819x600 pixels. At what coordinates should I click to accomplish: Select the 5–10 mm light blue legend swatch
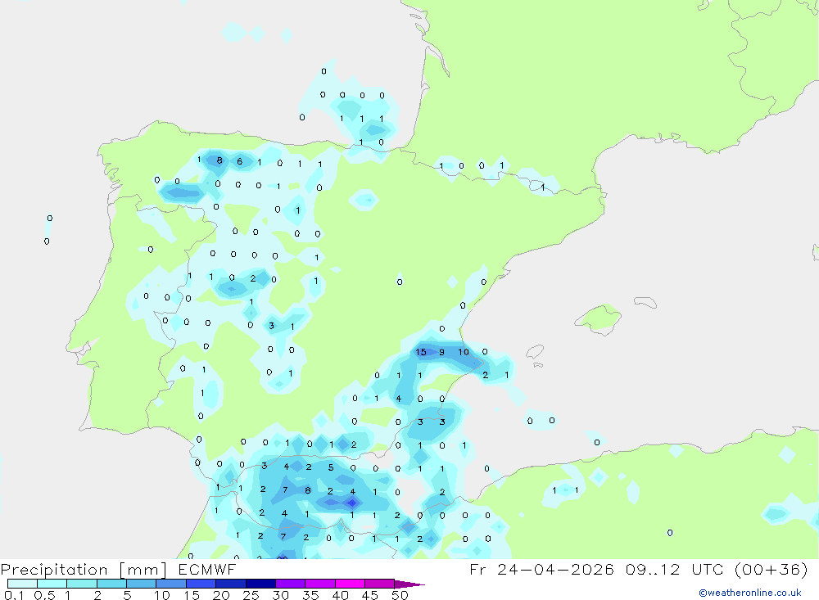point(142,584)
